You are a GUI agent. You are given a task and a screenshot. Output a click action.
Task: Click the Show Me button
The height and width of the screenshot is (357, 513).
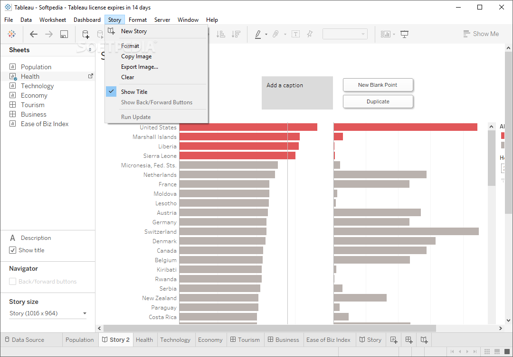pyautogui.click(x=481, y=34)
